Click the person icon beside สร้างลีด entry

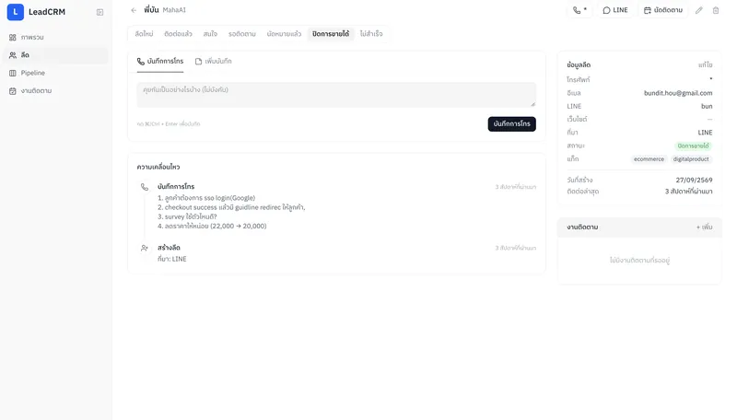point(145,248)
